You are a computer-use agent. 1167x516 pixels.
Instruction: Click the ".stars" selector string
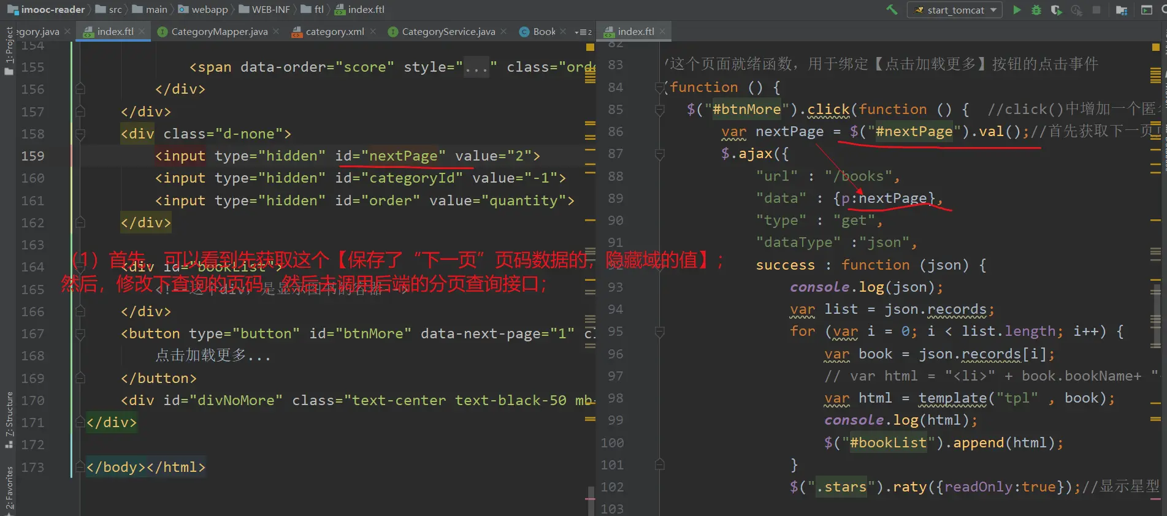point(841,487)
